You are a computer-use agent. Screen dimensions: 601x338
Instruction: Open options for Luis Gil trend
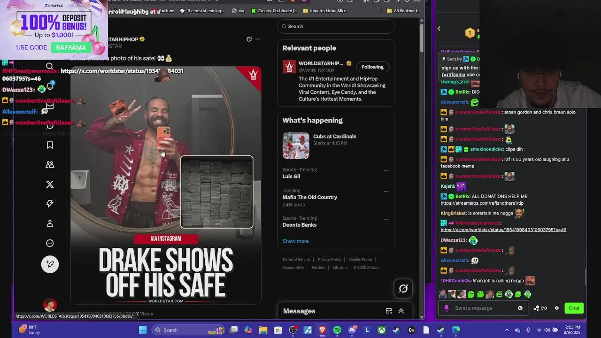[x=386, y=171]
